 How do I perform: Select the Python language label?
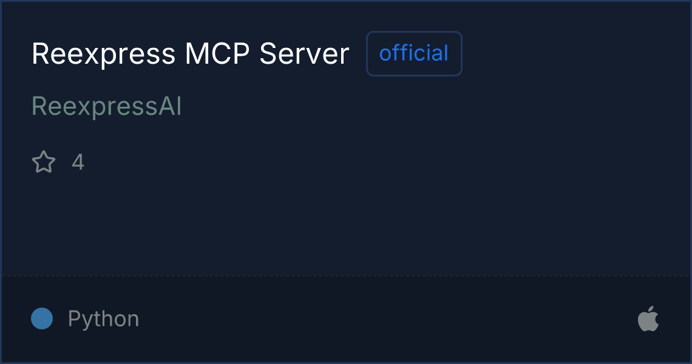click(103, 319)
